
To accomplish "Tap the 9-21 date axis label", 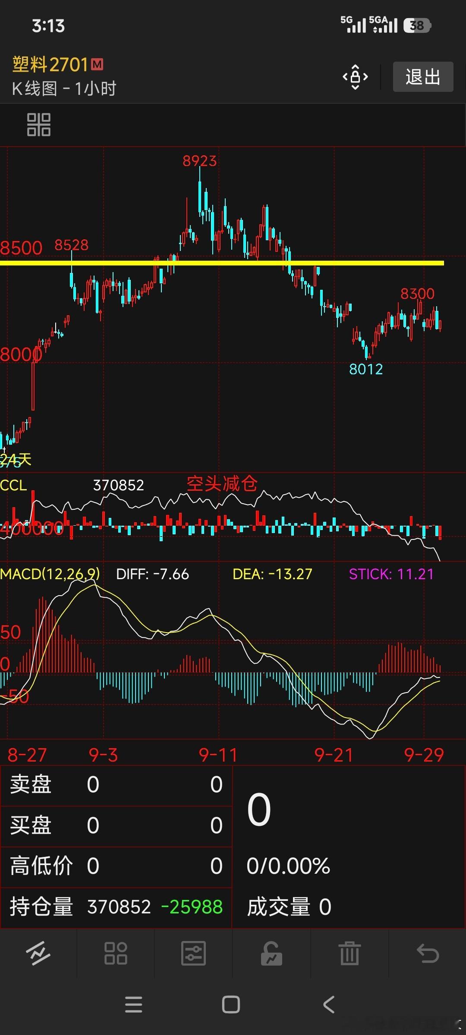I will 334,755.
